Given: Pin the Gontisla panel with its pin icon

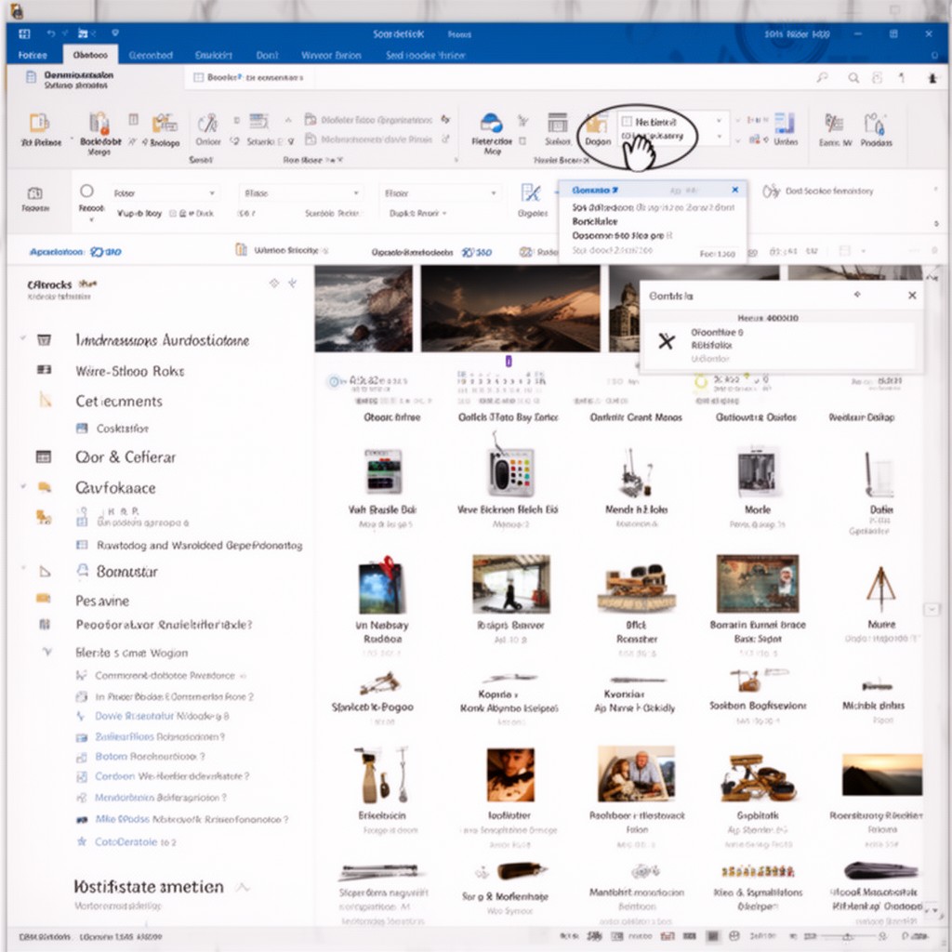Looking at the screenshot, I should [857, 295].
